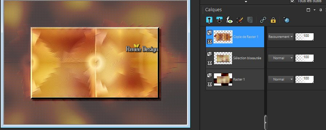
Task: Toggle visibility of Sélection biseautée layer
Action: 210,63
